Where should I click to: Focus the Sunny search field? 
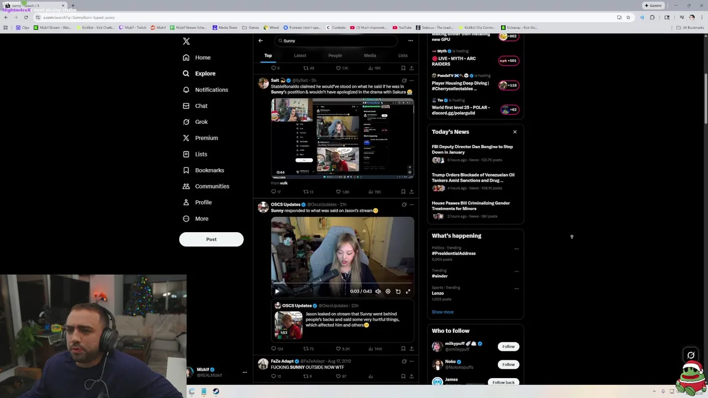tap(336, 41)
